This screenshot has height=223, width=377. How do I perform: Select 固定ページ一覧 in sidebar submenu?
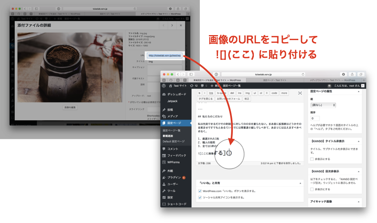[x=172, y=130]
